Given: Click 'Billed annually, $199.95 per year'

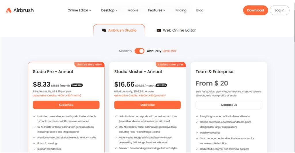Looking at the screenshot, I should (x=134, y=92).
